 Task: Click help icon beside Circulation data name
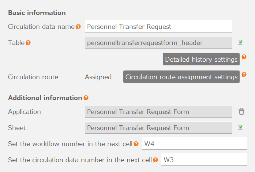[x=78, y=27]
